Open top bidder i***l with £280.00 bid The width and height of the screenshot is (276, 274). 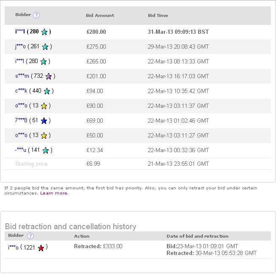20,32
